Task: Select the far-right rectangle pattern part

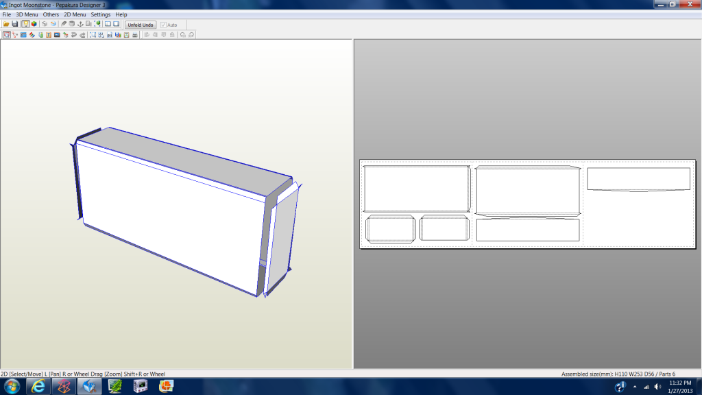Action: [638, 180]
